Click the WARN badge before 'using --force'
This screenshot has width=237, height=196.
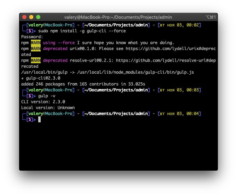tap(36, 43)
